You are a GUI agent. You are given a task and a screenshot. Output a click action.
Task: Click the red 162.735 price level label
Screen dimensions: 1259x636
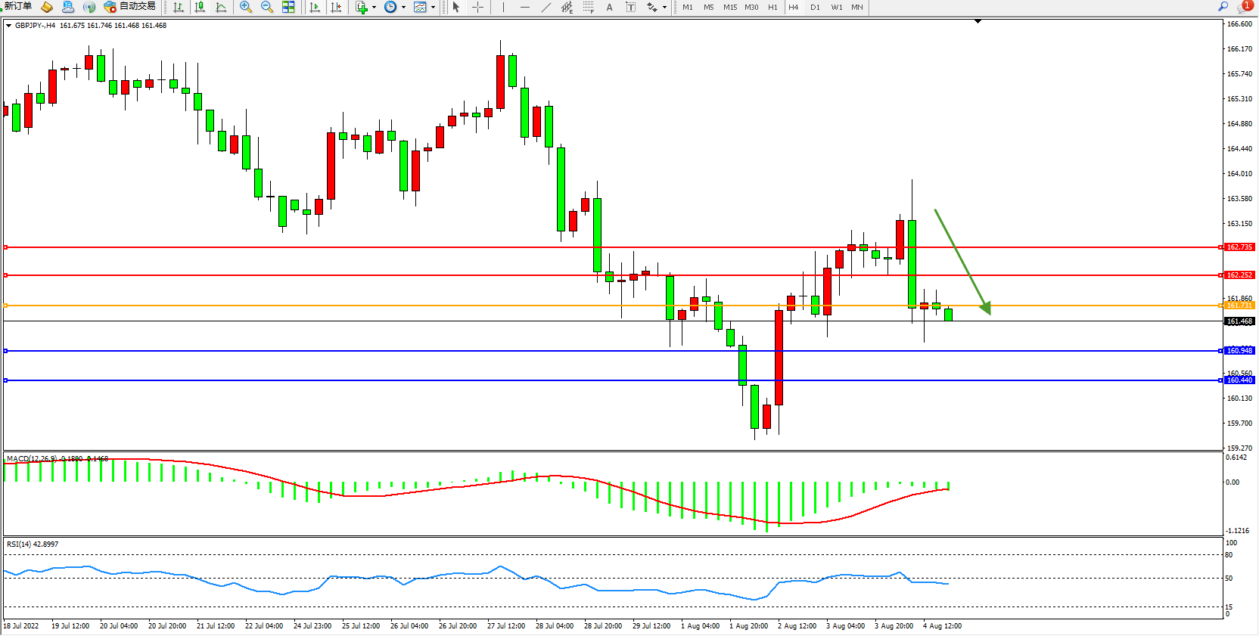pyautogui.click(x=1239, y=247)
